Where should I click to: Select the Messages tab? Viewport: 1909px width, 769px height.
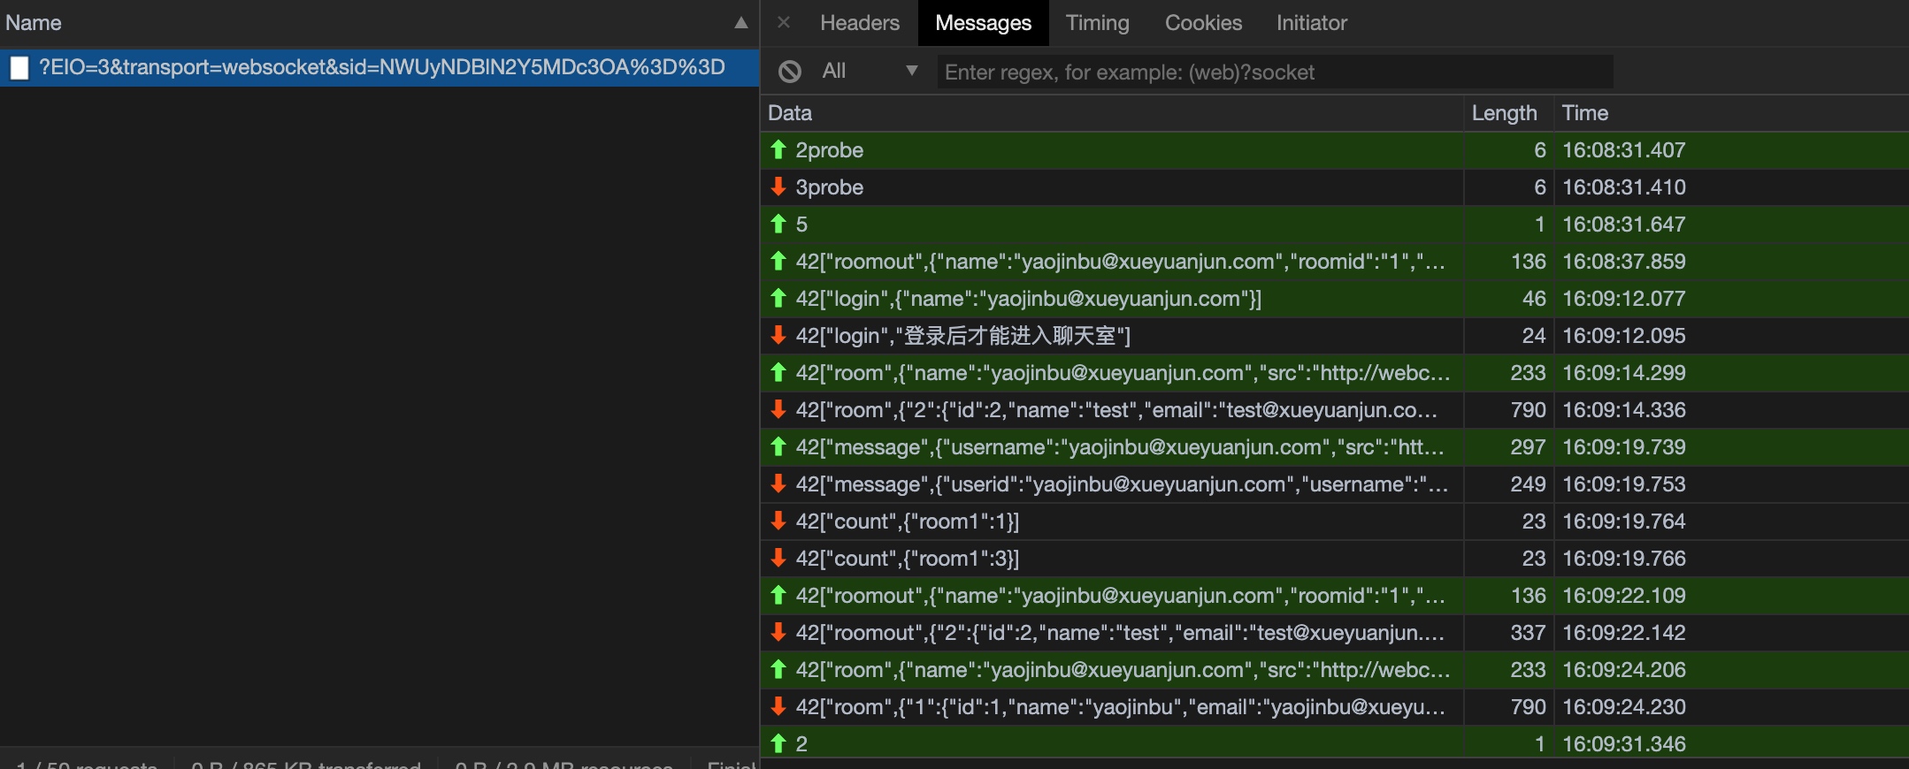(983, 23)
